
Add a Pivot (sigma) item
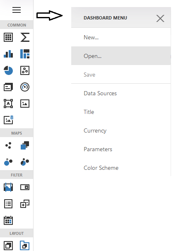tap(25, 37)
